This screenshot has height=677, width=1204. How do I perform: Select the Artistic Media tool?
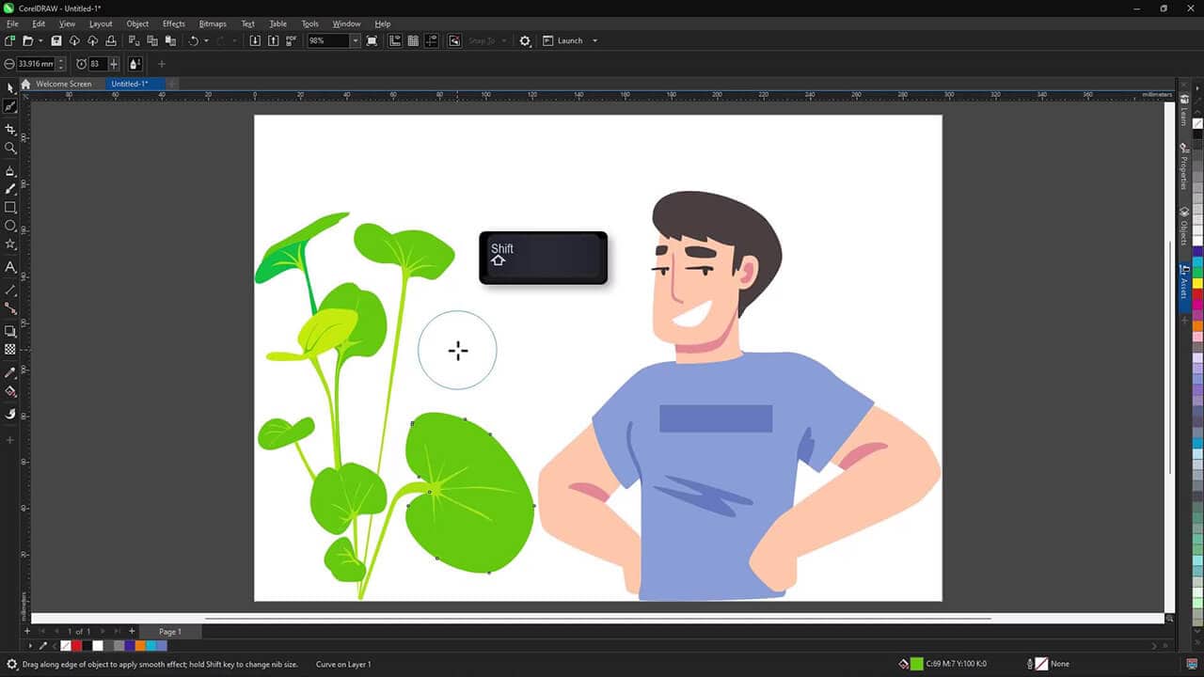10,189
